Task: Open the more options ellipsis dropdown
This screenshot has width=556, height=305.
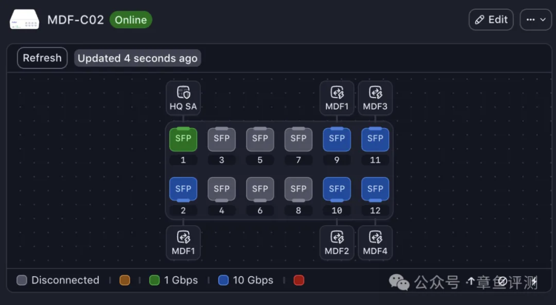Action: (535, 20)
